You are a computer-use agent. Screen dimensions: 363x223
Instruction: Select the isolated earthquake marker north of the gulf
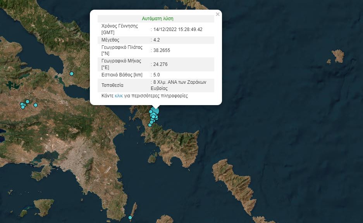[x=72, y=74]
